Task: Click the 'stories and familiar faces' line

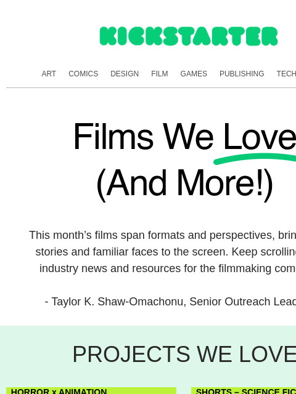Action: 166,252
